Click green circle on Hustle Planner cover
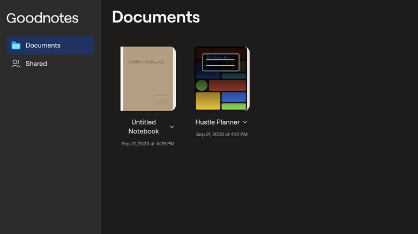418x234 pixels. 201,85
